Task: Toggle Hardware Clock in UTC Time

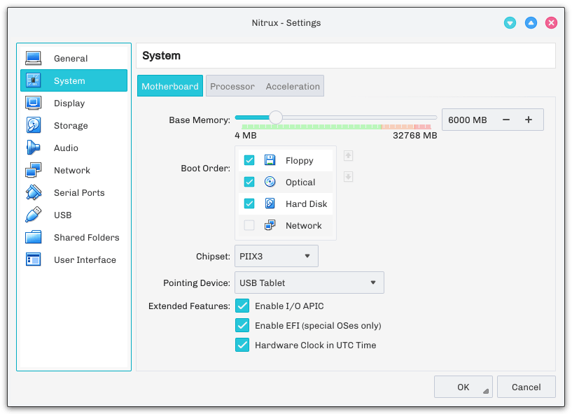Action: 242,345
